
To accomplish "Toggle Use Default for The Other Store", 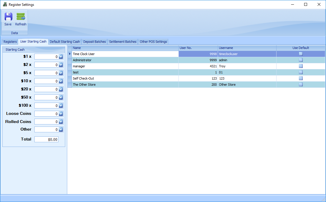I will pyautogui.click(x=301, y=85).
